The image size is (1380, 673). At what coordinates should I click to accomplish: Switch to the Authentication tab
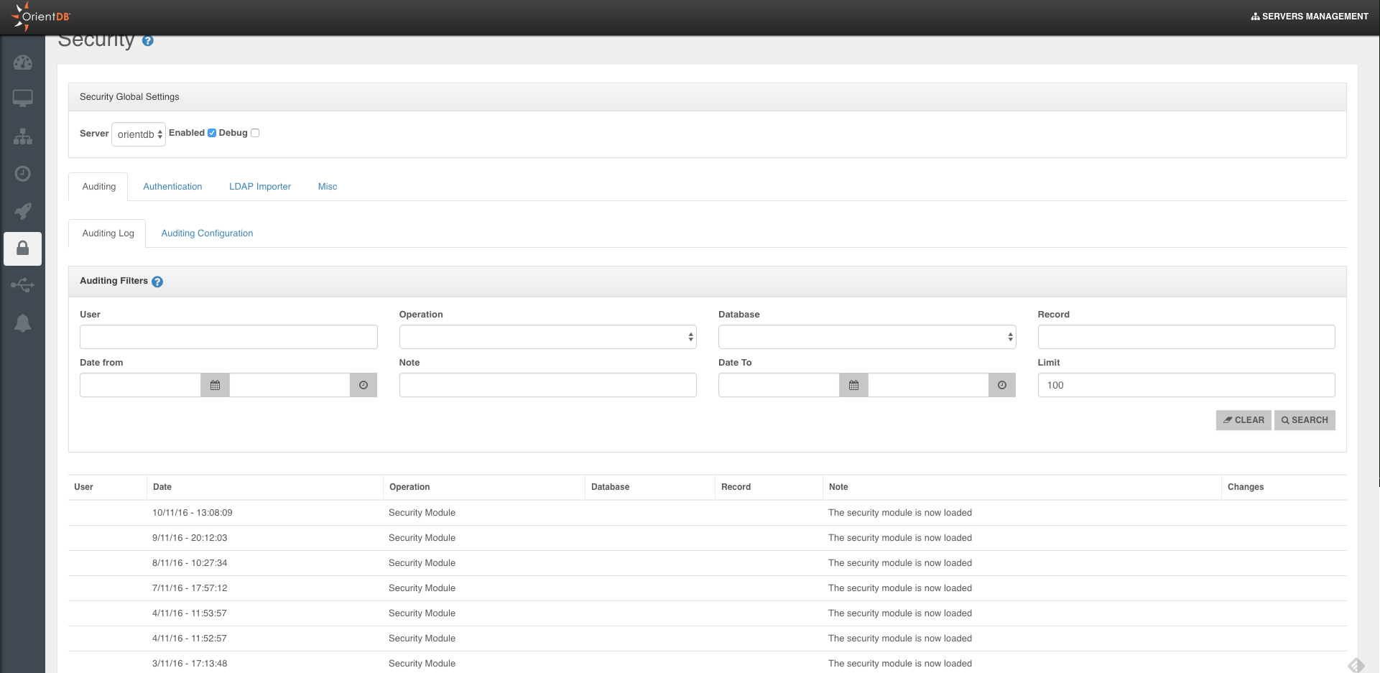(172, 187)
